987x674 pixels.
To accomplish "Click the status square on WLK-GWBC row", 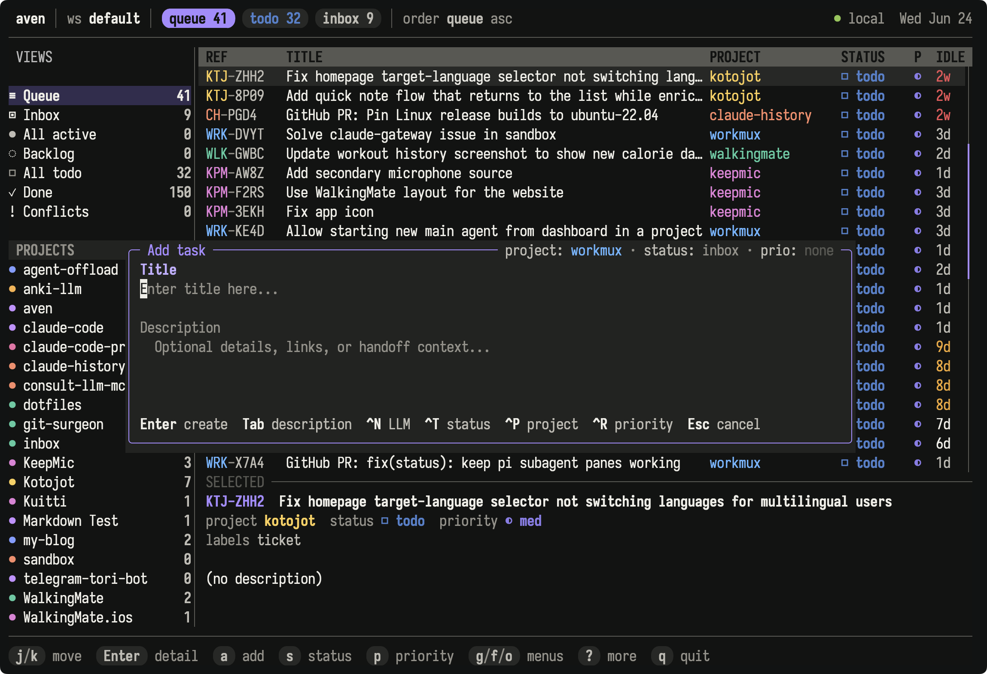I will pyautogui.click(x=844, y=154).
